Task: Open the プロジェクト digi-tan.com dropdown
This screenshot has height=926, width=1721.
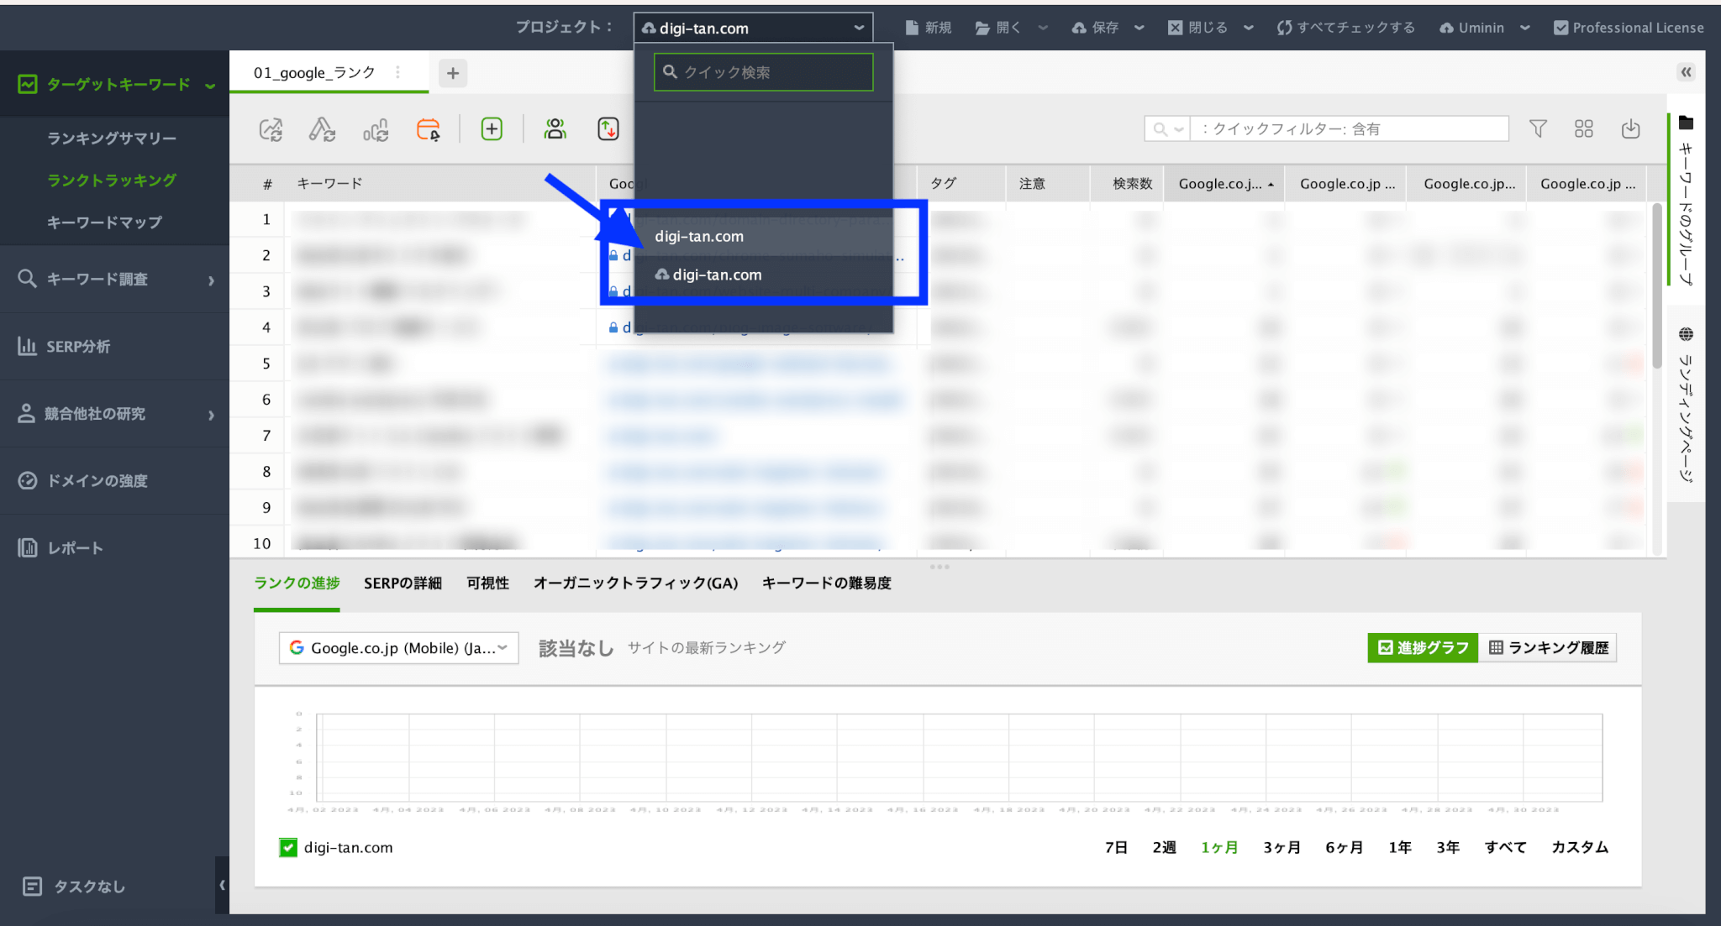Action: (753, 28)
